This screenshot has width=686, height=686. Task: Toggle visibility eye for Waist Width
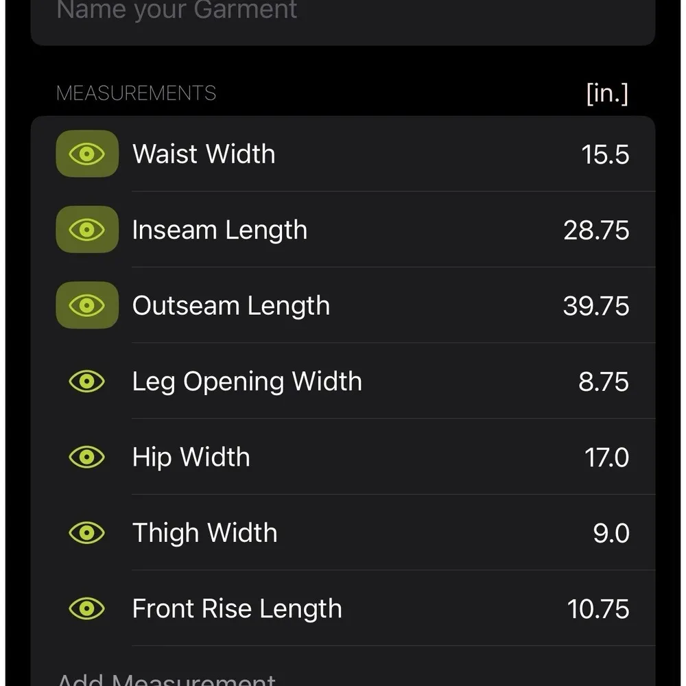coord(87,154)
